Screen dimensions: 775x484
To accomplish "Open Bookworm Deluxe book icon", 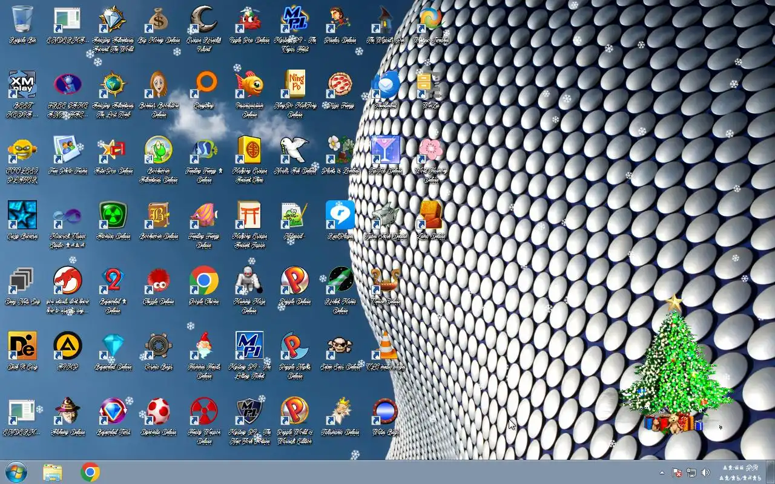I will coord(159,215).
